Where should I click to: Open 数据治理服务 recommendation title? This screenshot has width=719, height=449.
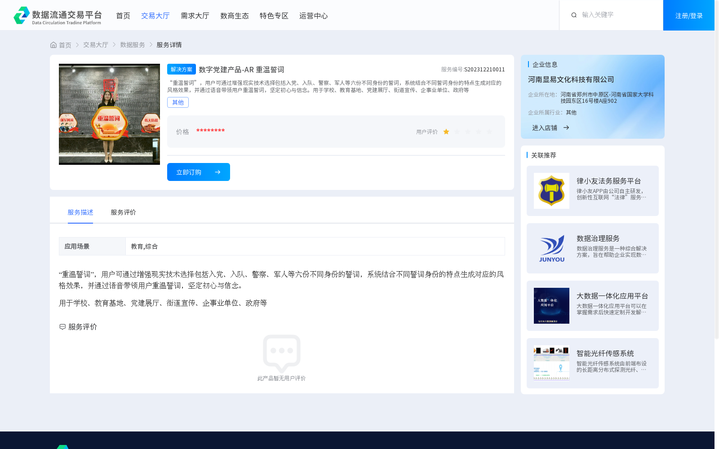[x=598, y=238]
